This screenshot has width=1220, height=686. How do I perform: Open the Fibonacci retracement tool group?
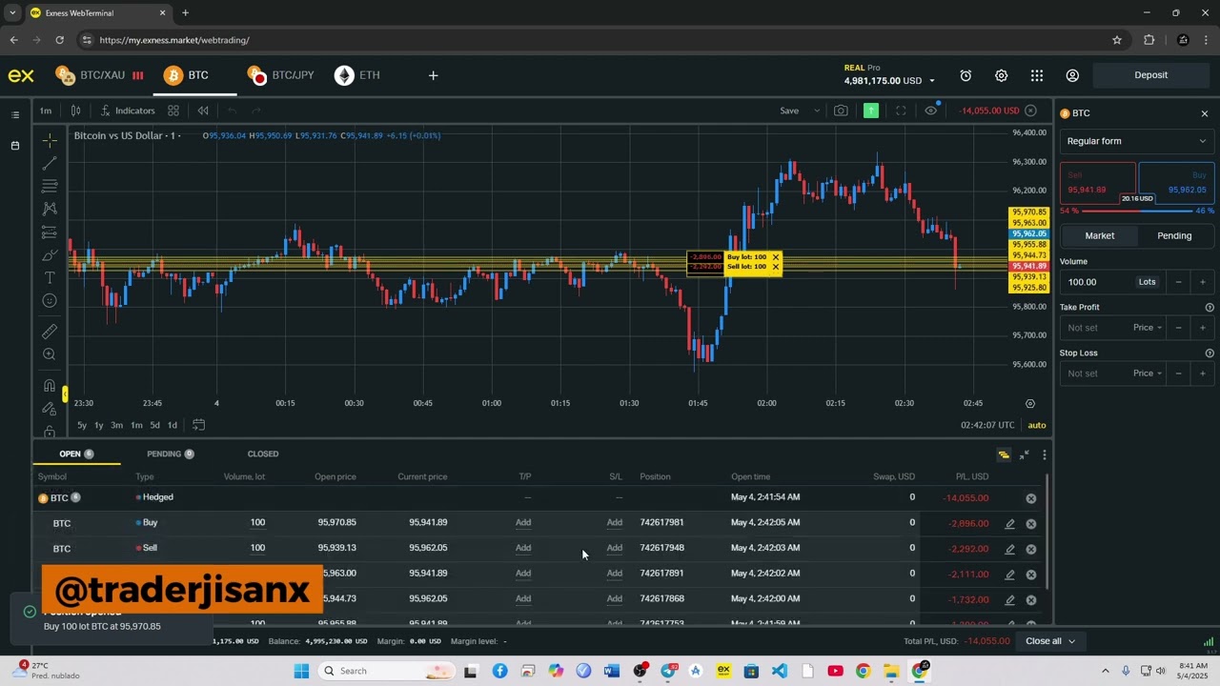(x=50, y=186)
